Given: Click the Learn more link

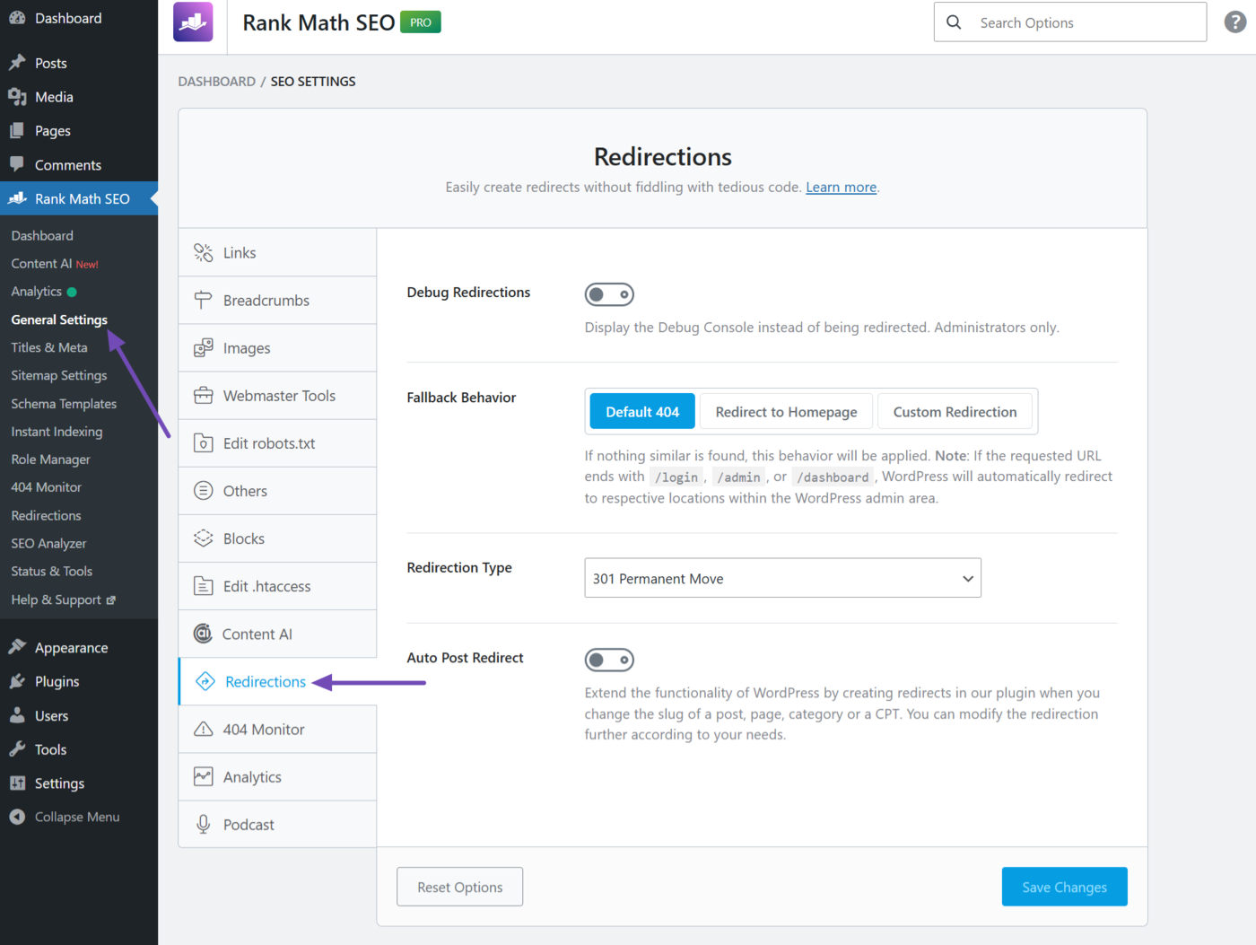Looking at the screenshot, I should click(x=840, y=187).
